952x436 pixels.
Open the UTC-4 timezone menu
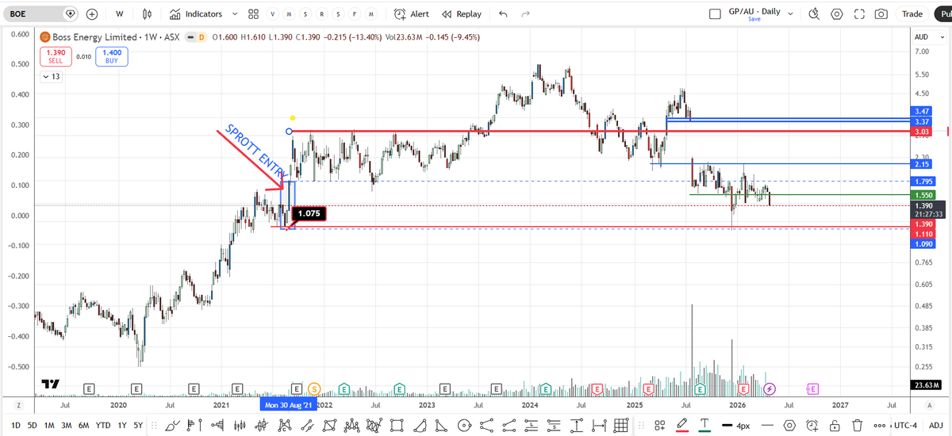tap(904, 426)
